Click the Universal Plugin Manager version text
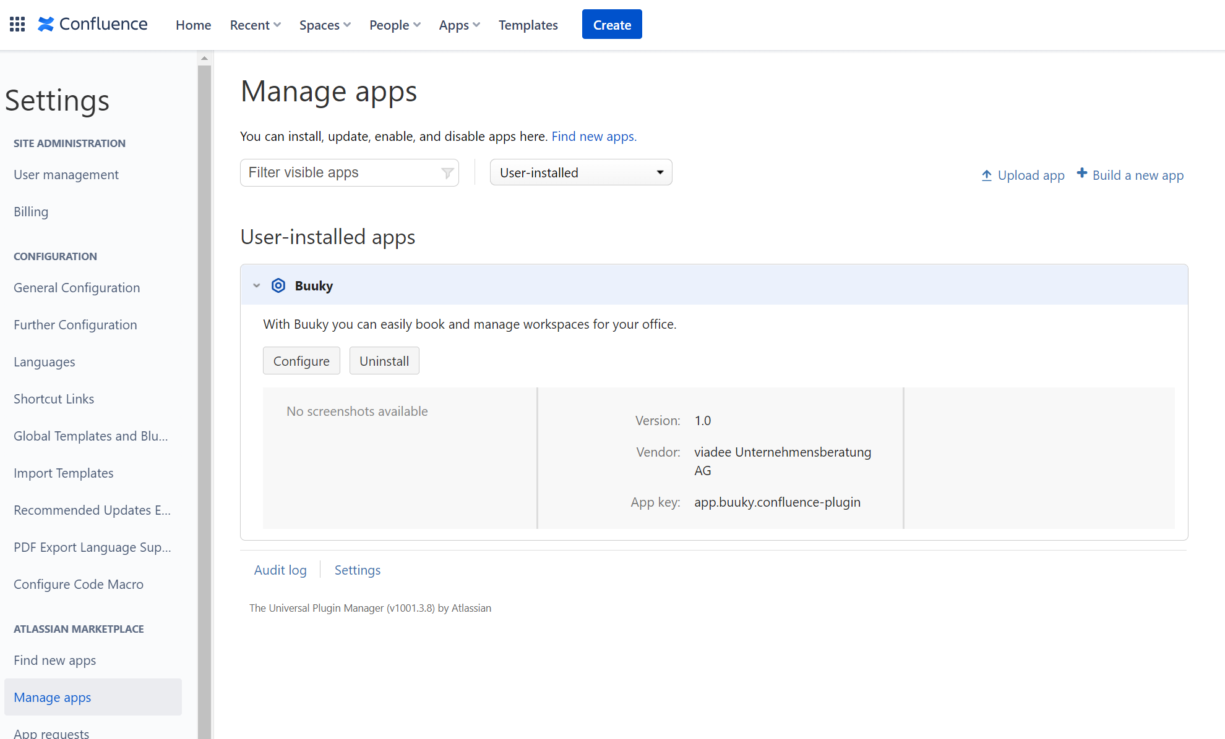The width and height of the screenshot is (1225, 739). 370,608
